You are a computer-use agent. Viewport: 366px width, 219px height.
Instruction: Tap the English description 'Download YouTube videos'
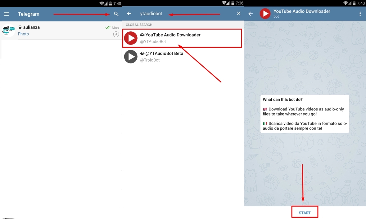(x=303, y=112)
